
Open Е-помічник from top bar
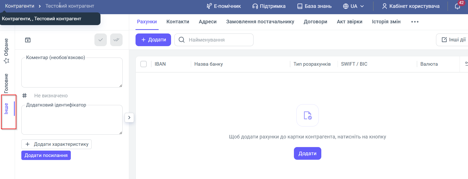[x=224, y=6]
